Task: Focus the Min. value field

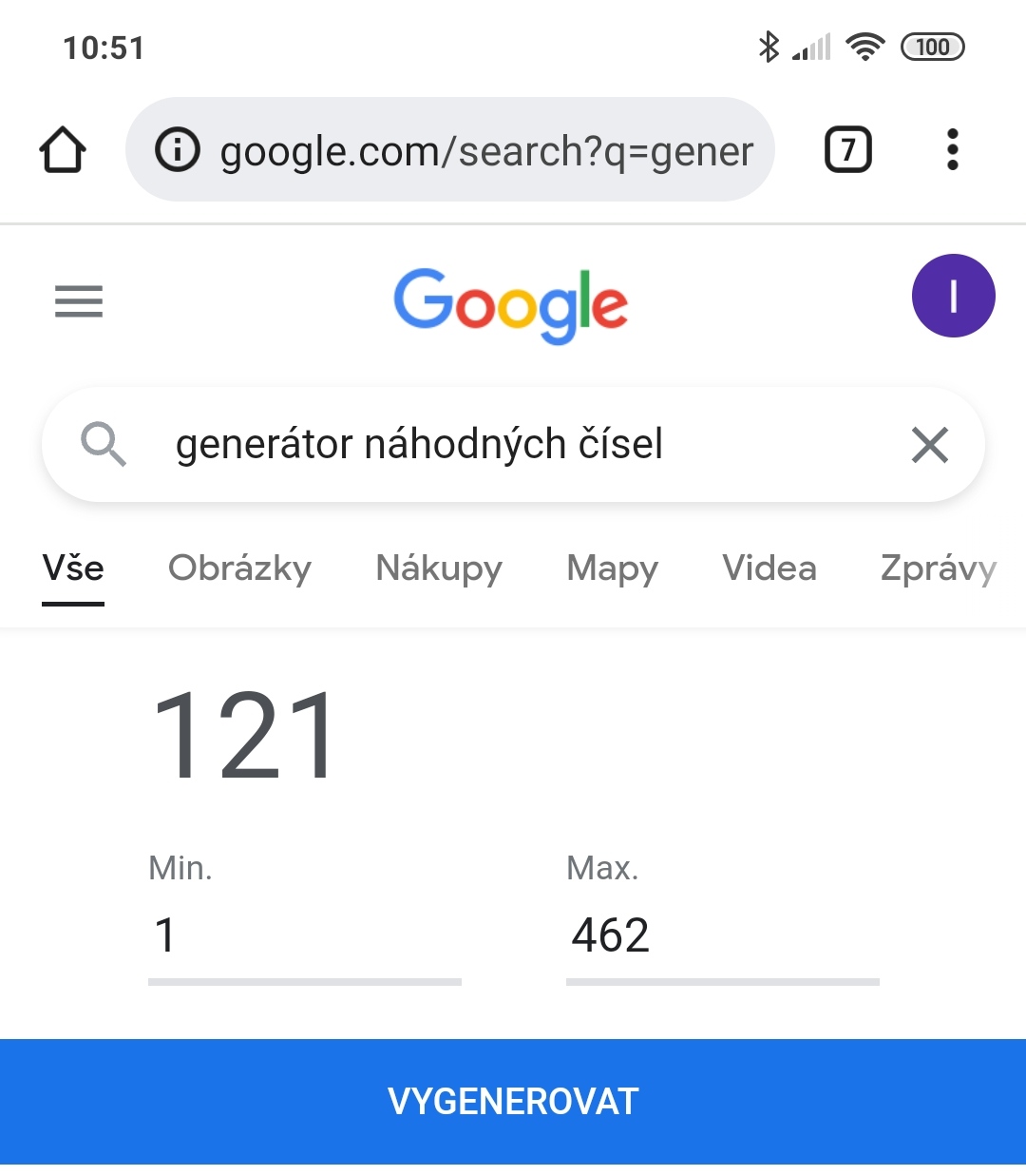Action: click(x=304, y=935)
